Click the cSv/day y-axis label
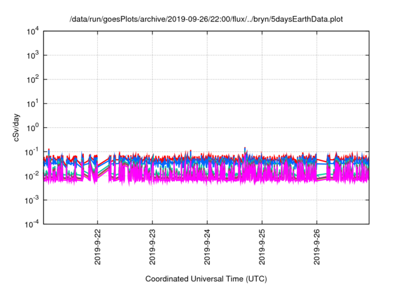The image size is (407, 285). [x=17, y=127]
